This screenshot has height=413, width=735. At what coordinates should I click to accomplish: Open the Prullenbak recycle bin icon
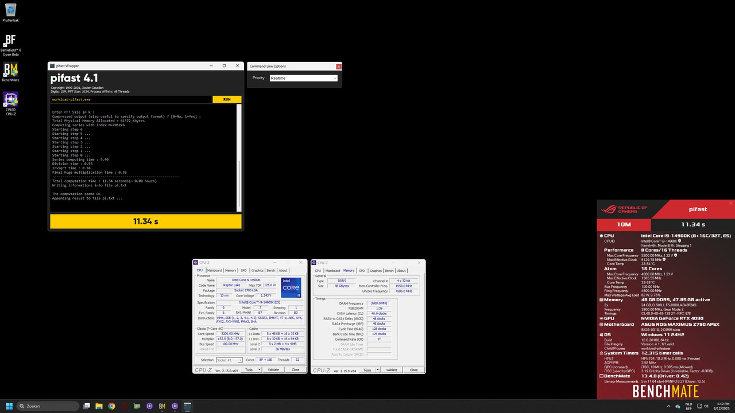(x=10, y=11)
